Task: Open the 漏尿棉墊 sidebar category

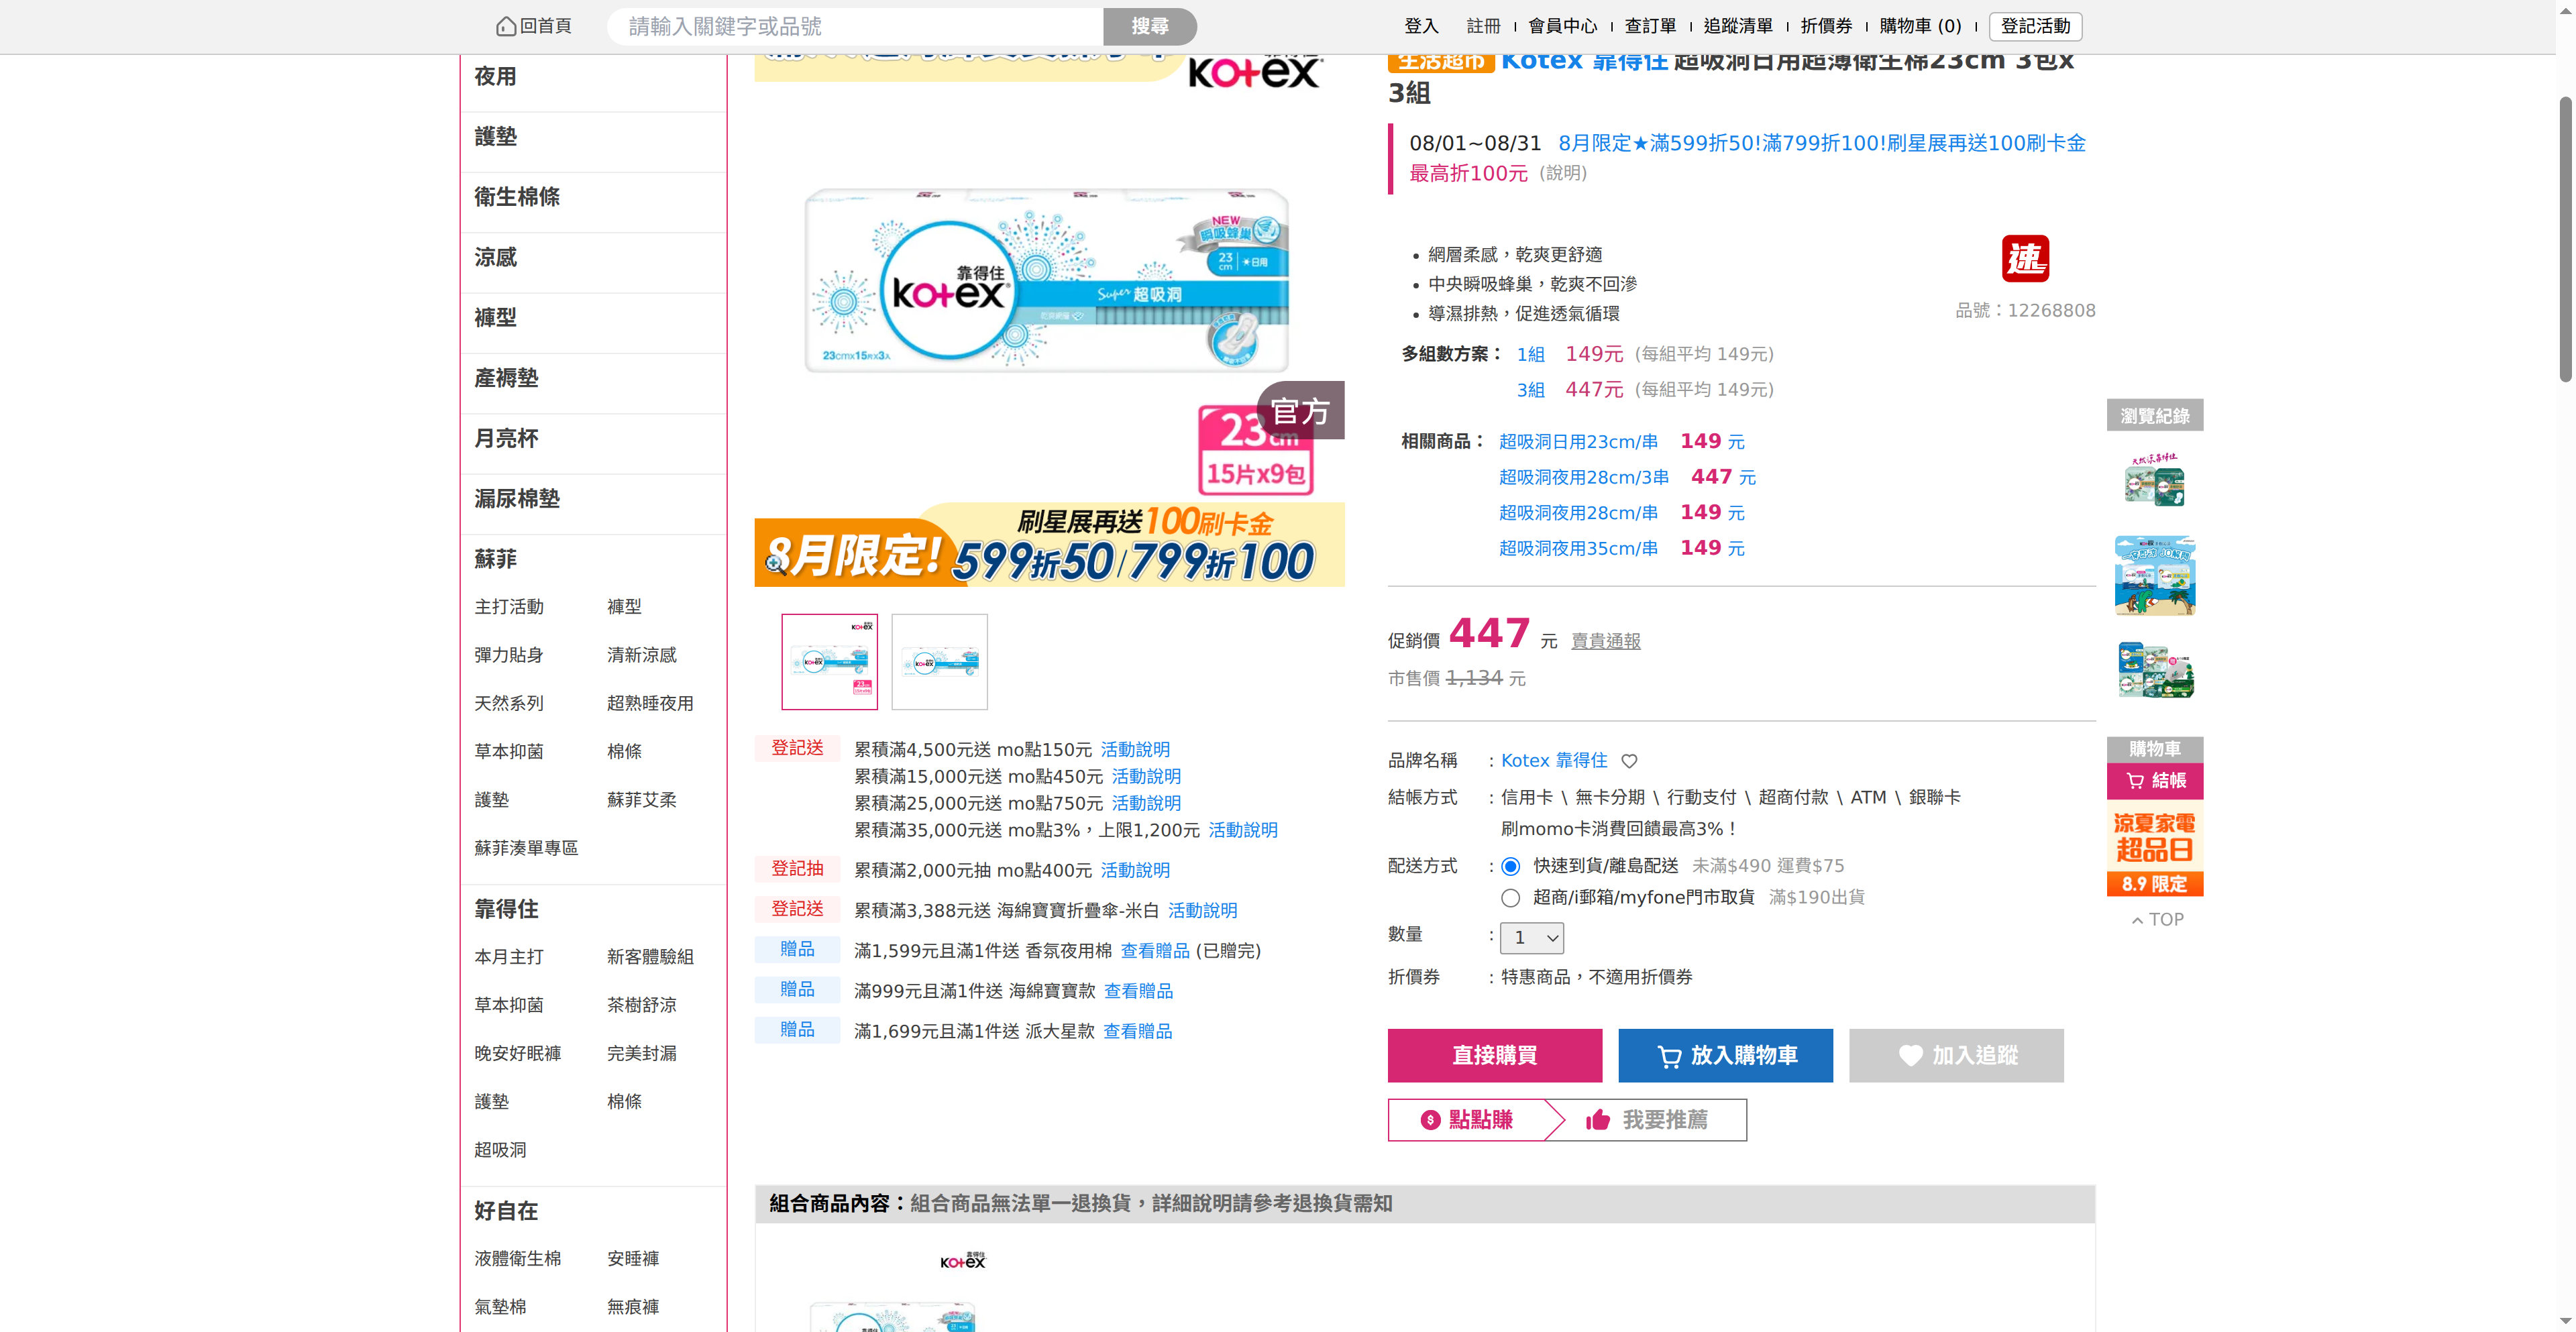Action: 517,499
